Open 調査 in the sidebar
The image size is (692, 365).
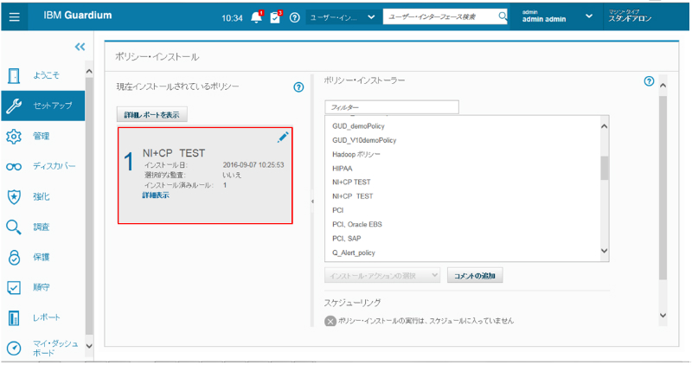pos(42,227)
